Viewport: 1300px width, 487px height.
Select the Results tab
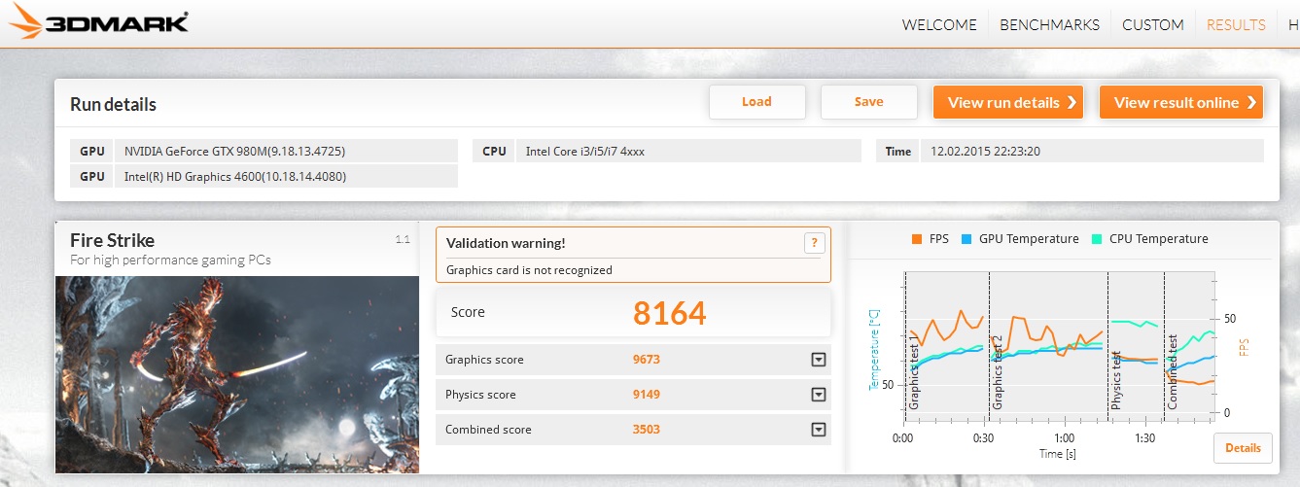point(1236,25)
